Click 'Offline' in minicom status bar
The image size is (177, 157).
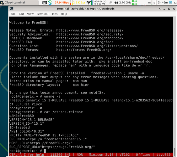click(x=143, y=154)
